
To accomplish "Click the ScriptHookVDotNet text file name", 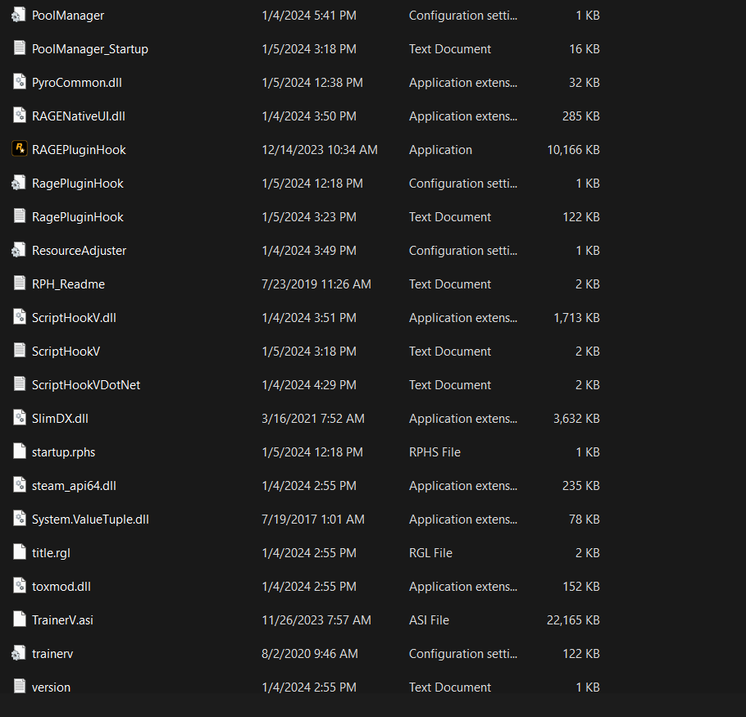I will pyautogui.click(x=86, y=384).
